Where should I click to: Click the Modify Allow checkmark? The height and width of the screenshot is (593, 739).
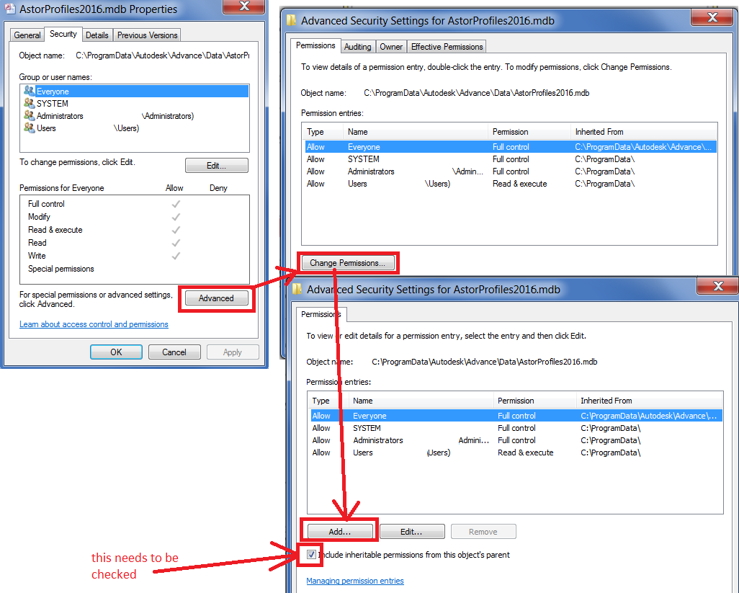click(176, 217)
